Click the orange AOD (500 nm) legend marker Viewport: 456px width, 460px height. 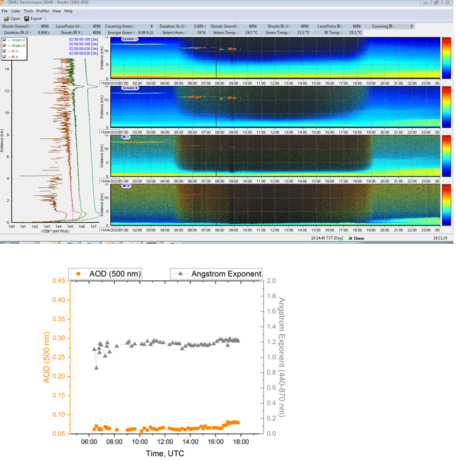pos(79,273)
